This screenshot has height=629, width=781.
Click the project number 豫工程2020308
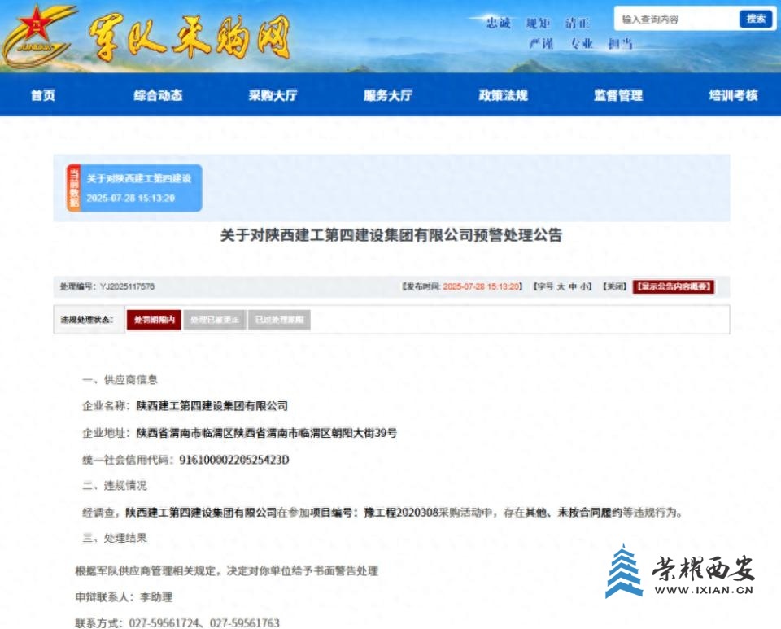(401, 512)
